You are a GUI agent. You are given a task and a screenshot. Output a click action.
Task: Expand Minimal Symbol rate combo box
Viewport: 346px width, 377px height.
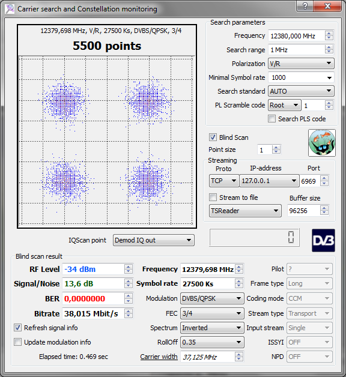[301, 77]
